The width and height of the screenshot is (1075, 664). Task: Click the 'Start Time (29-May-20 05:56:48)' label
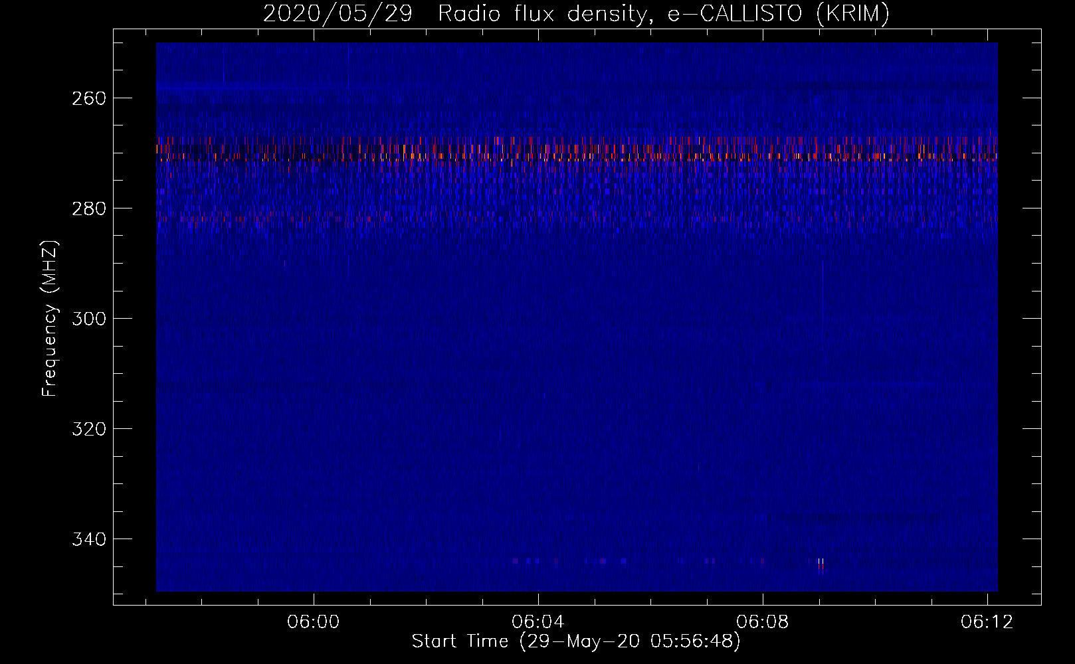[x=576, y=641]
